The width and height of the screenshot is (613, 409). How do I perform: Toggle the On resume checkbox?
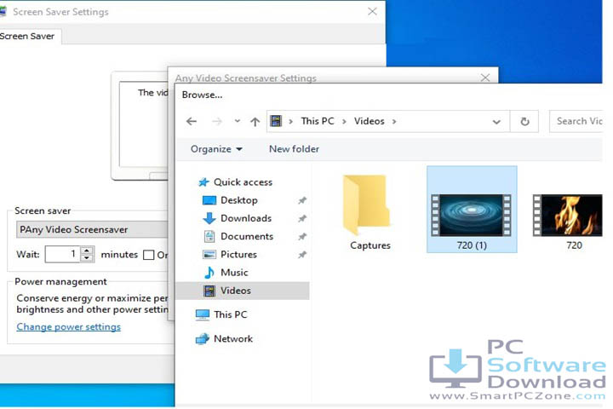[148, 255]
